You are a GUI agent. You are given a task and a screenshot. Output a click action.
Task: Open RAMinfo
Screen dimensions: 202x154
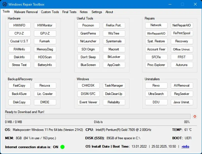pos(19,49)
